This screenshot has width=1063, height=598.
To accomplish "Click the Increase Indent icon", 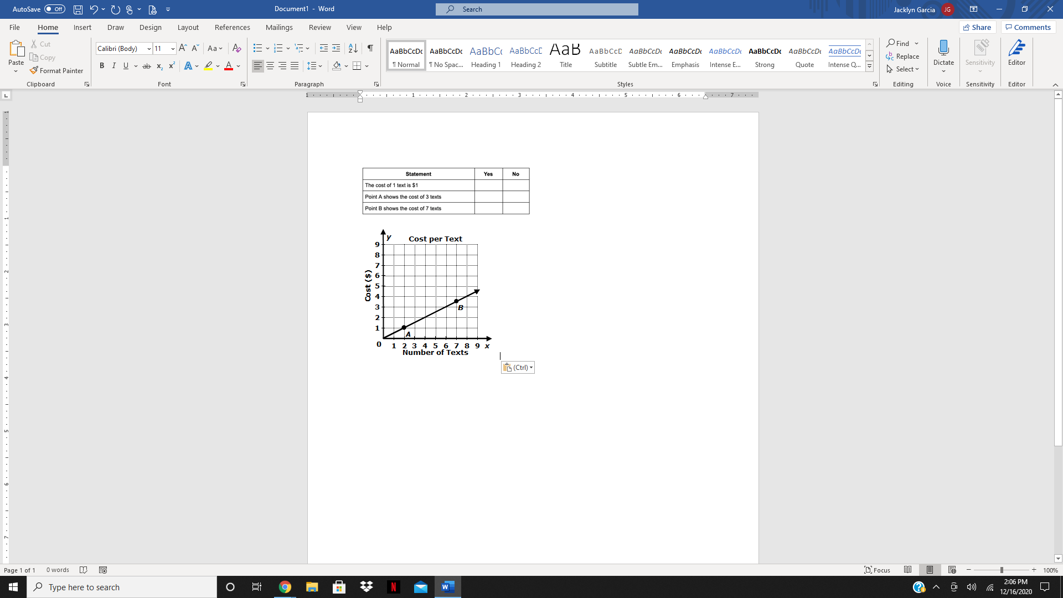I will 336,49.
